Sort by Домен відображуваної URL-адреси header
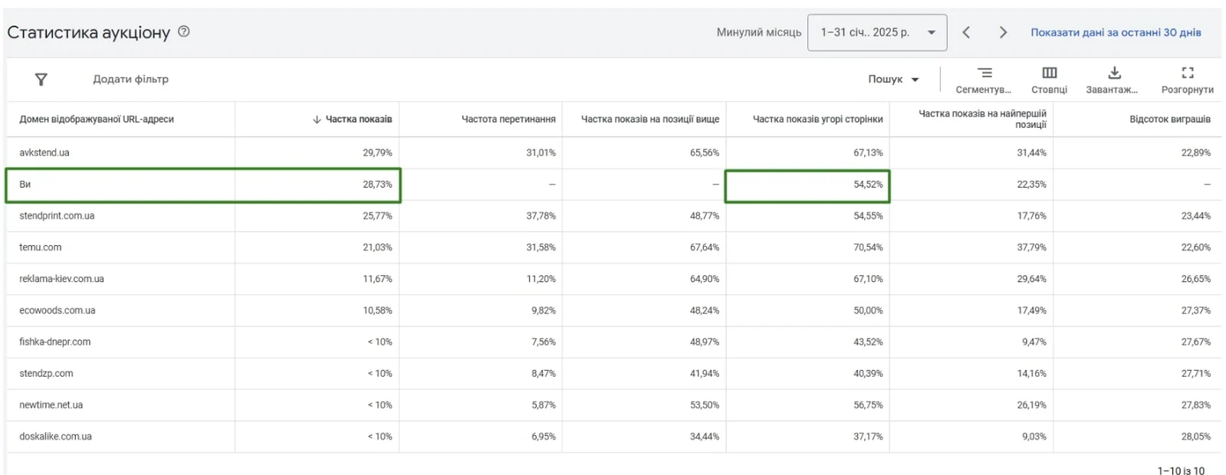1226x475 pixels. [x=97, y=119]
